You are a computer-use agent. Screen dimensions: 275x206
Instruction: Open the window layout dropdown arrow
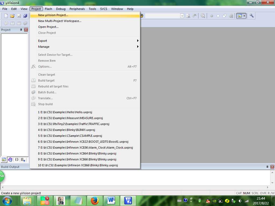(x=244, y=16)
